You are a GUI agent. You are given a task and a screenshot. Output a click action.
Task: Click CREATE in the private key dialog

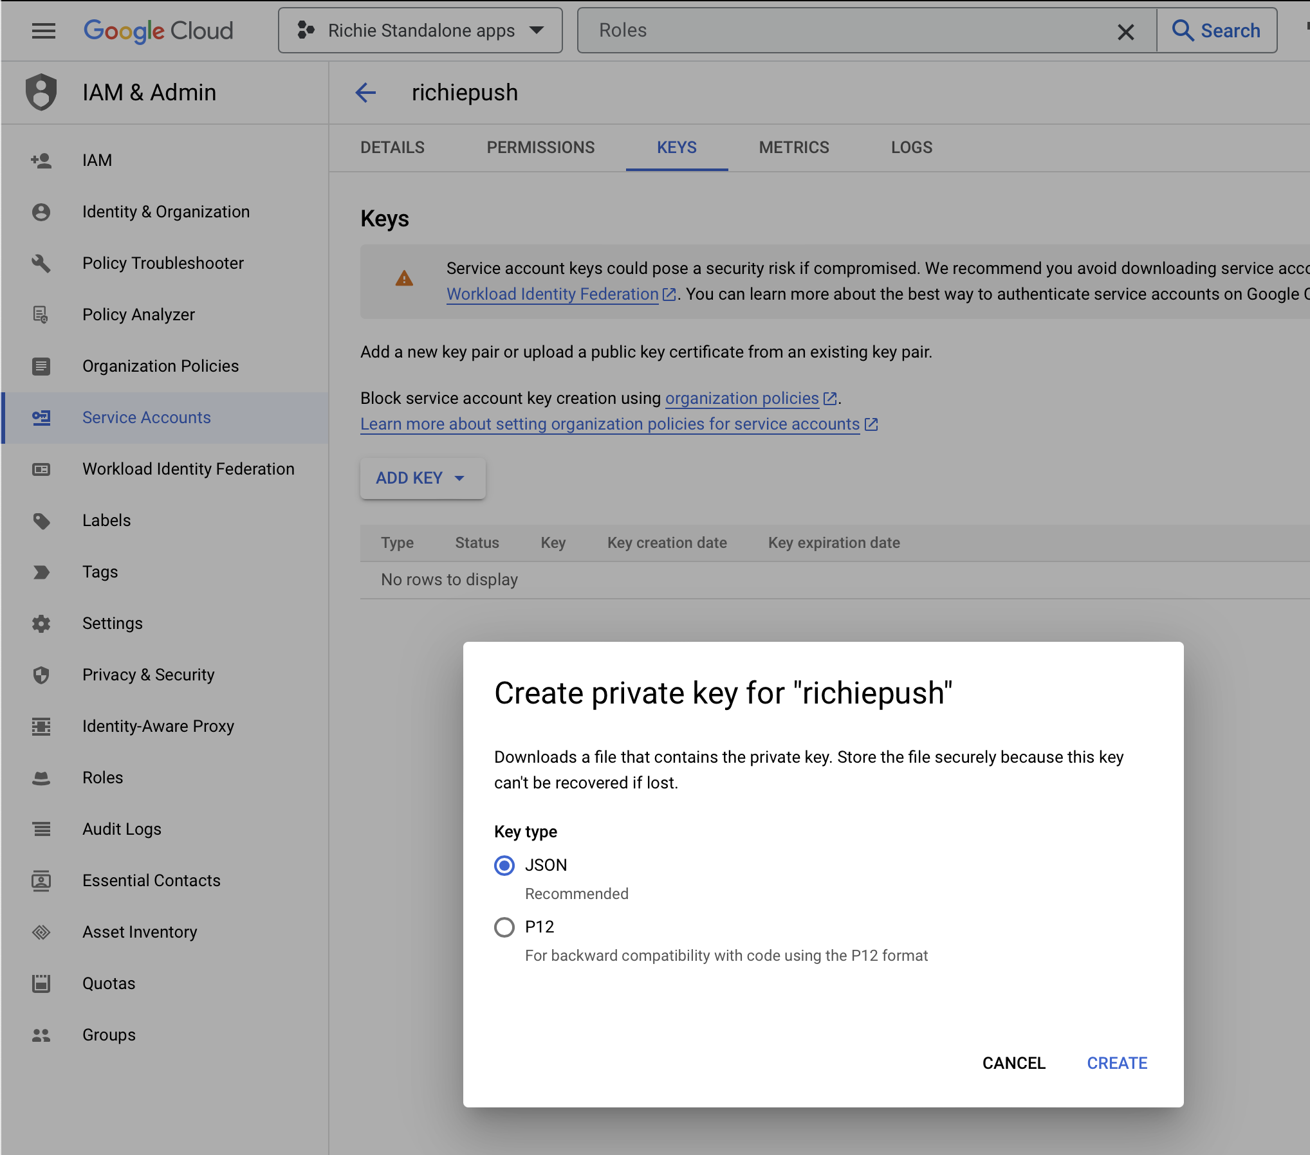(1117, 1063)
